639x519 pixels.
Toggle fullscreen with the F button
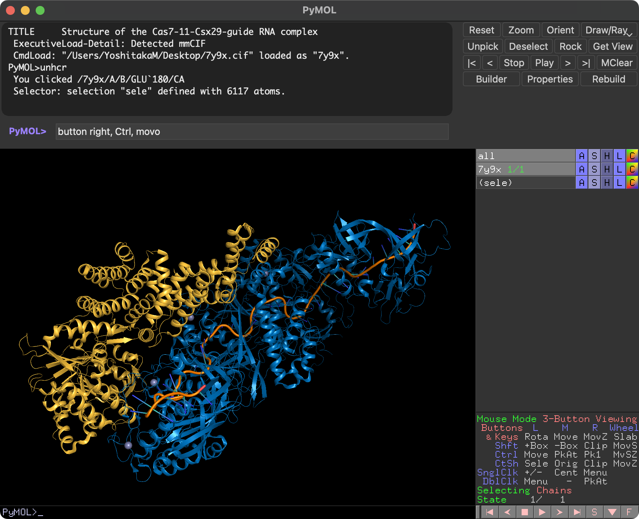click(x=629, y=512)
